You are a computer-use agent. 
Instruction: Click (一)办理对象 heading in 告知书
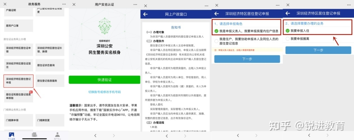tap(155, 32)
